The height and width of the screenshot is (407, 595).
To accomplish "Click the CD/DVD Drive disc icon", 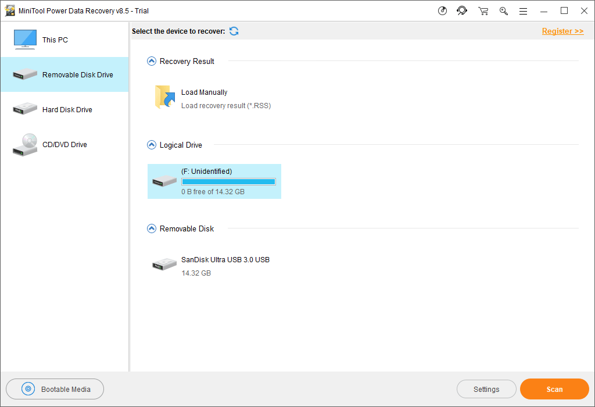I will pyautogui.click(x=25, y=145).
